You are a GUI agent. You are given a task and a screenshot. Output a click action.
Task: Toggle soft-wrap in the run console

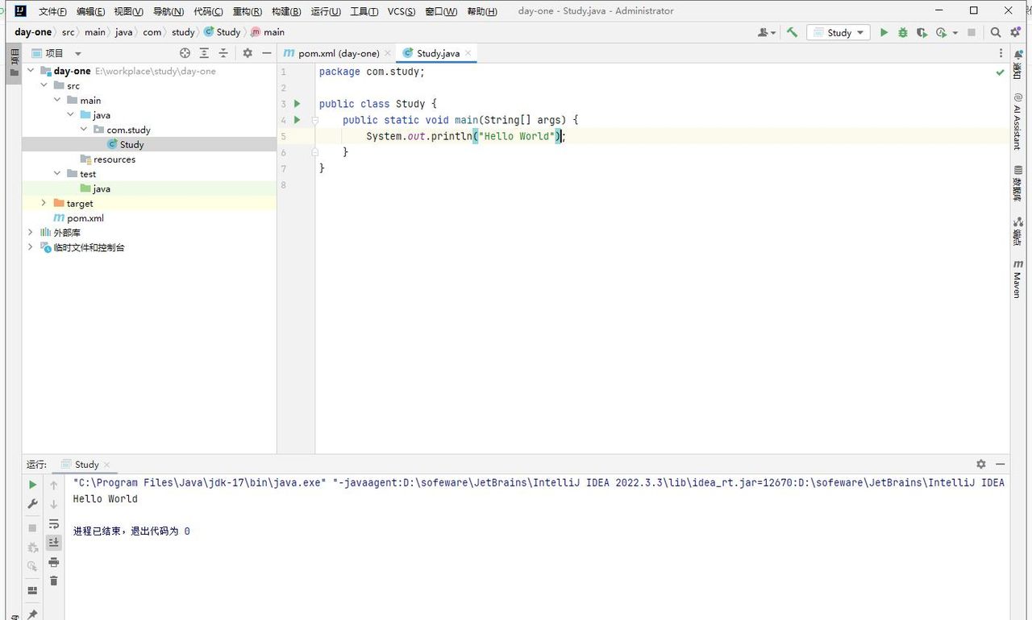click(x=54, y=523)
